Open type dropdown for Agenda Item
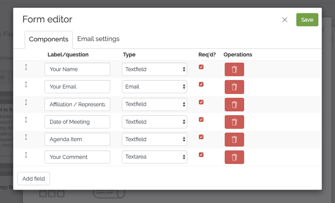 pos(155,139)
